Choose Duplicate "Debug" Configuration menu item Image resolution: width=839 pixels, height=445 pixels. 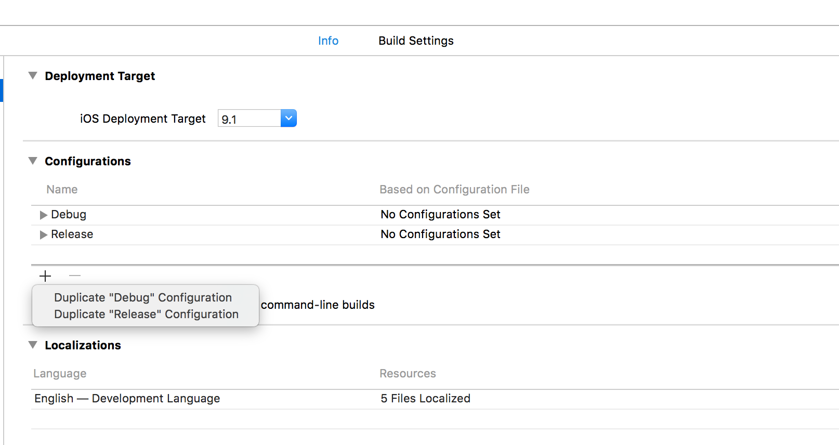point(143,297)
